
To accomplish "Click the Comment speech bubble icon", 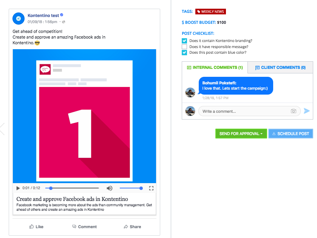I will point(74,227).
